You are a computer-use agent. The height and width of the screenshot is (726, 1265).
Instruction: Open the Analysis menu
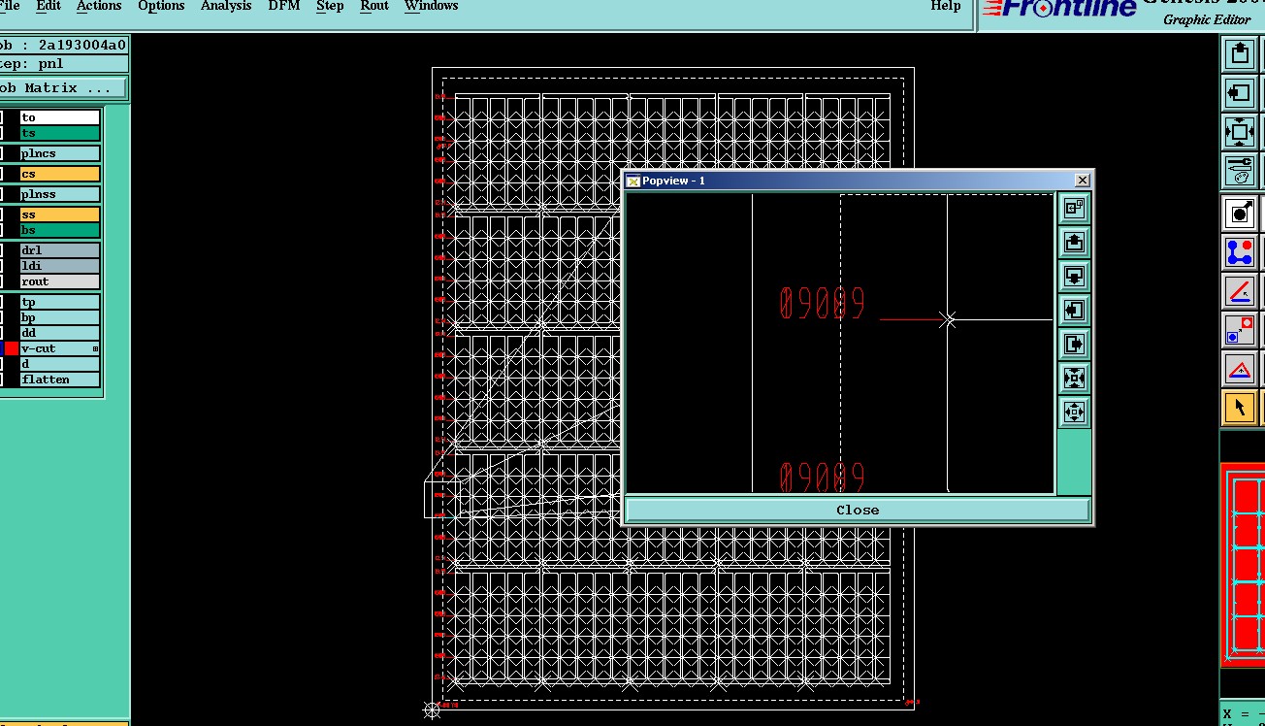[x=226, y=6]
